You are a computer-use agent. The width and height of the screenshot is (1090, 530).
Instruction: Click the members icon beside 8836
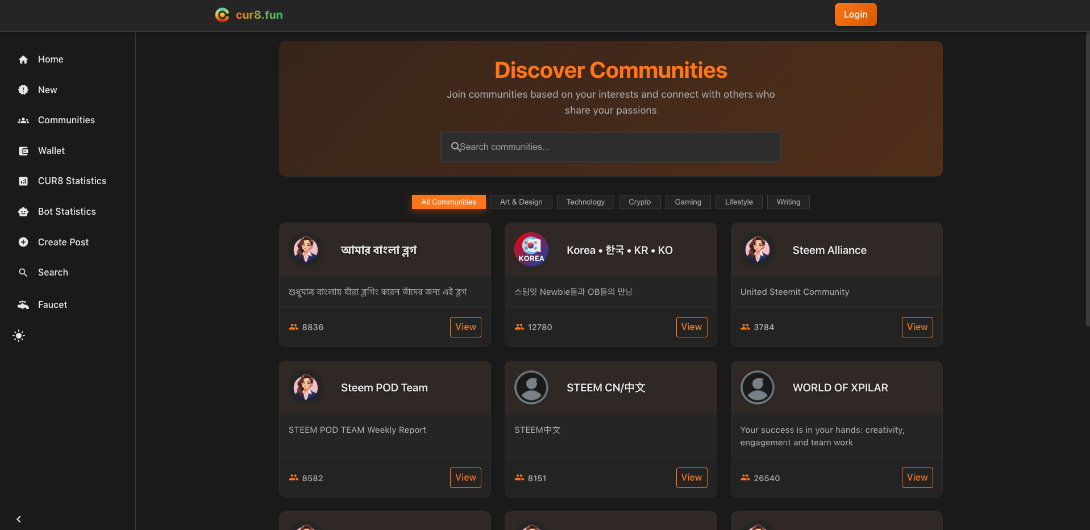(x=294, y=327)
